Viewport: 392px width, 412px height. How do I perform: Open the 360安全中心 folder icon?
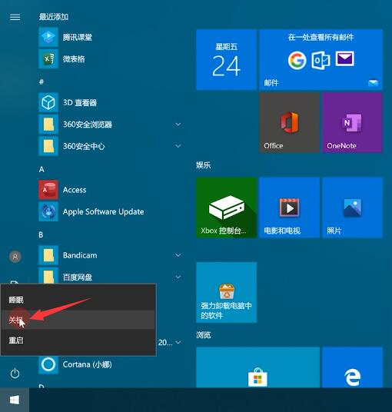point(48,146)
